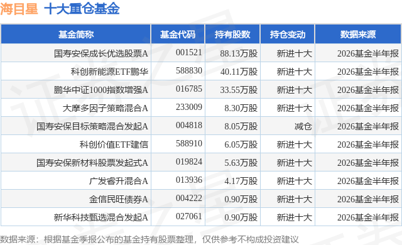Click fund 科创价值ETF建信
The height and width of the screenshot is (245, 402).
(x=114, y=144)
